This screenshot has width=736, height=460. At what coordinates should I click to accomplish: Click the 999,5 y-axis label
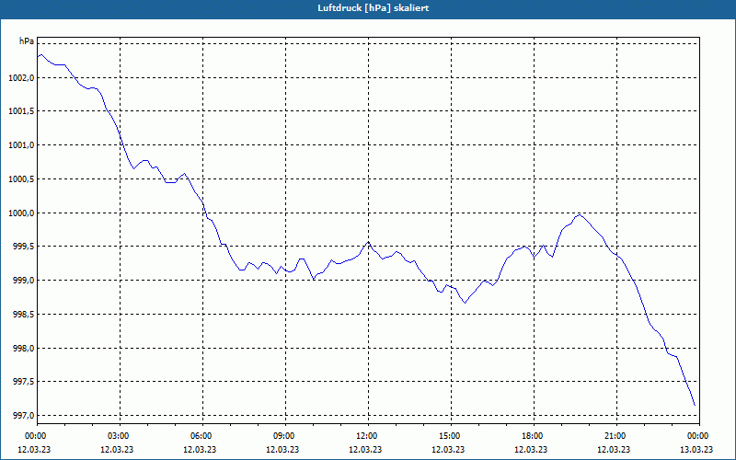point(24,247)
